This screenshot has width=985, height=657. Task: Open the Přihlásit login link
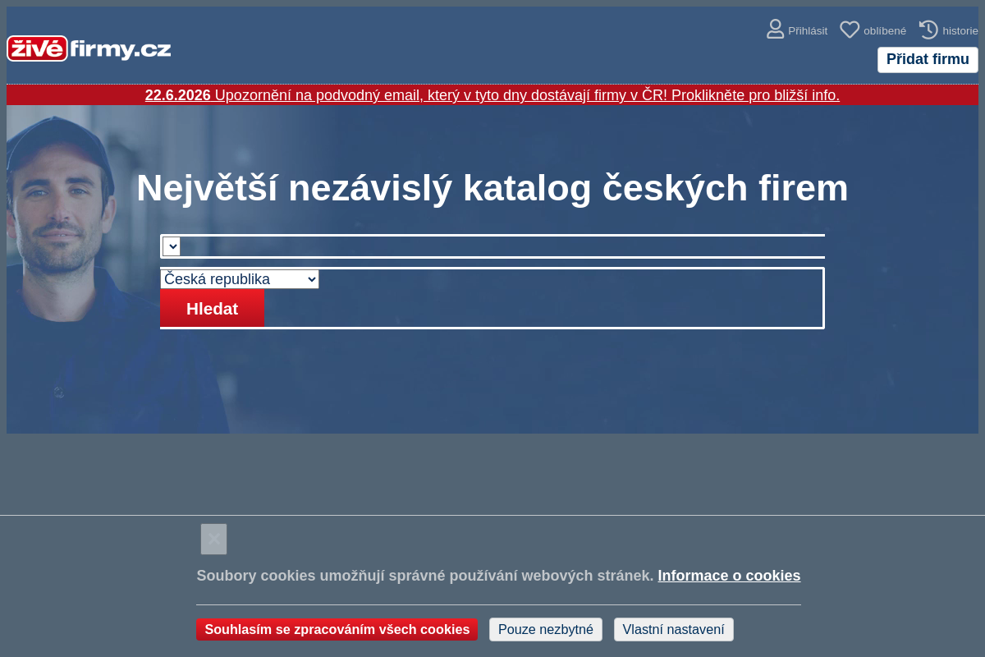(808, 31)
